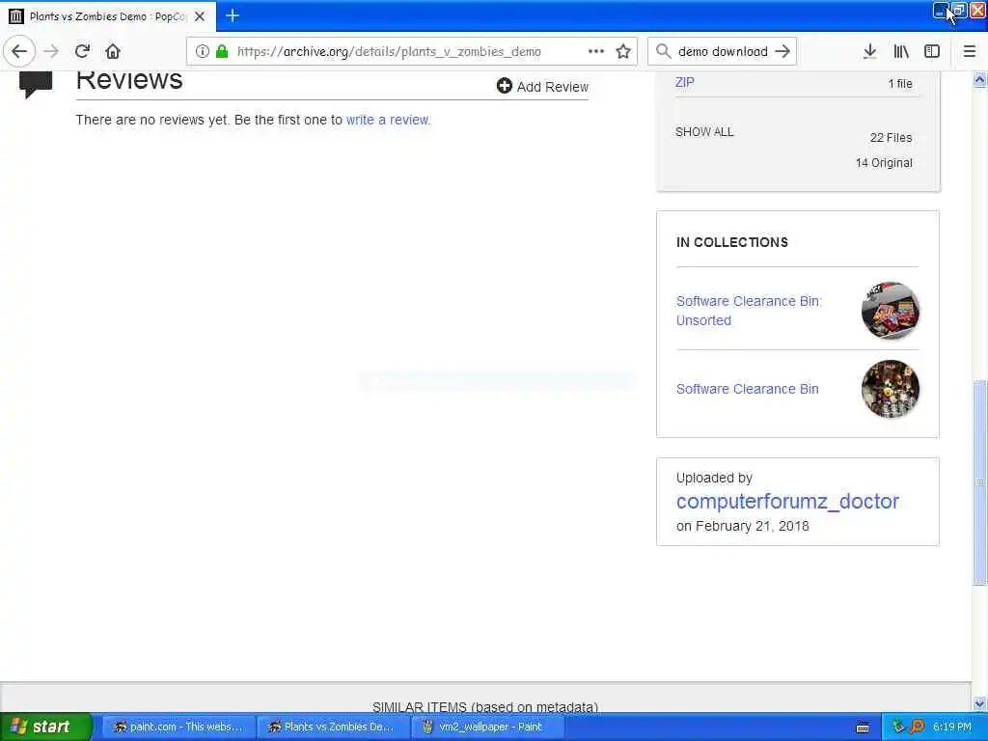Click the first system tray icon
This screenshot has width=988, height=741.
[898, 727]
